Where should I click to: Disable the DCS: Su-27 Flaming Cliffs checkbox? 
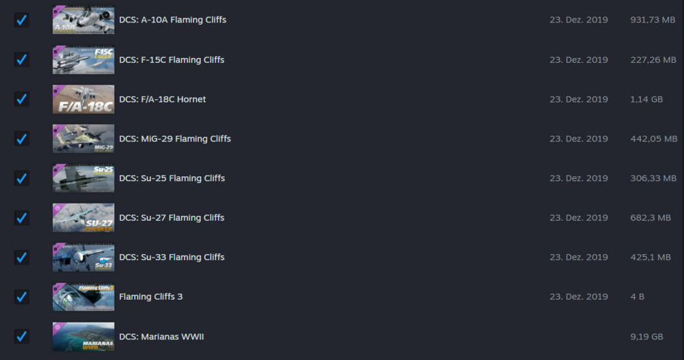22,218
